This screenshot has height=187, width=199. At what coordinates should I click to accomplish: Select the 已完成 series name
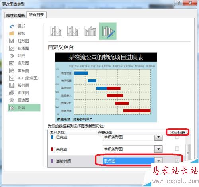point(62,137)
